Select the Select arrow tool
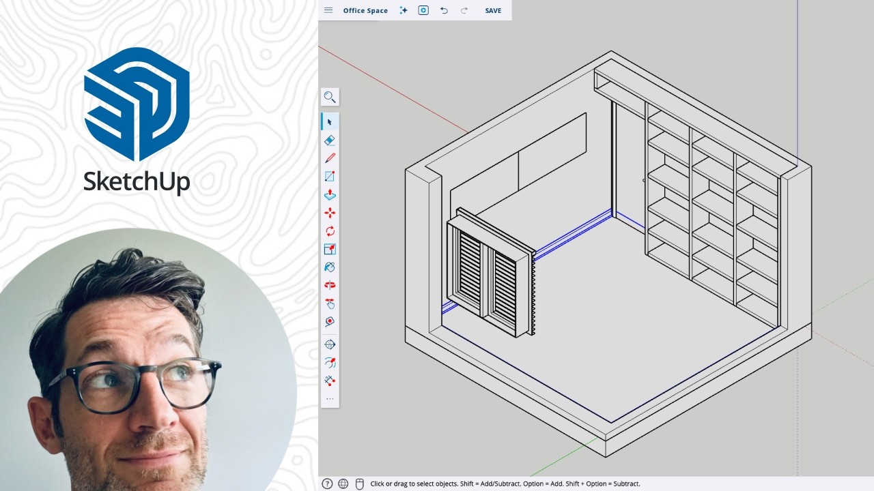The width and height of the screenshot is (874, 491). tap(330, 122)
